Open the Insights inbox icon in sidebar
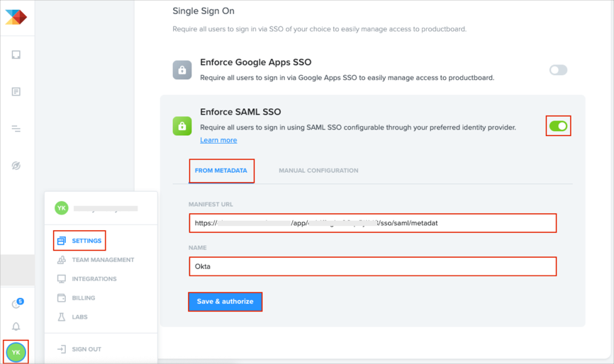 (16, 55)
